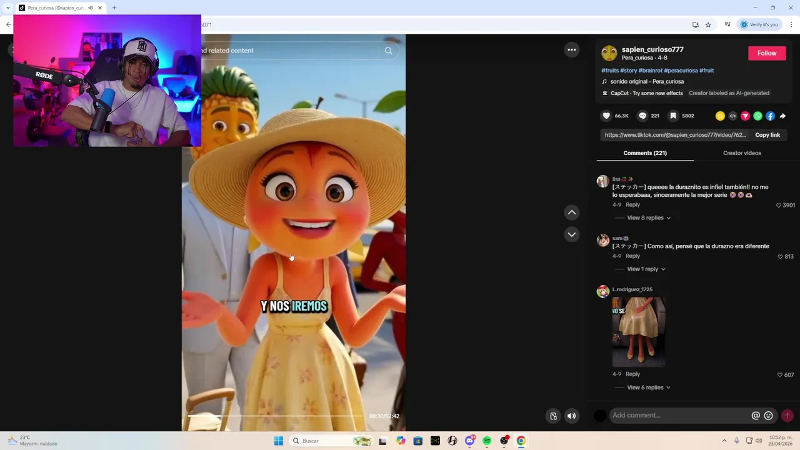Show hidden system tray icons
The width and height of the screenshot is (800, 450).
(724, 441)
